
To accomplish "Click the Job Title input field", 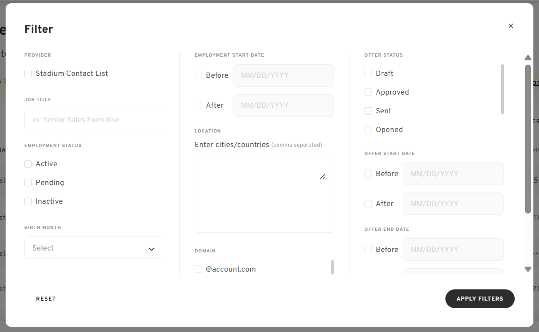I will tap(94, 120).
